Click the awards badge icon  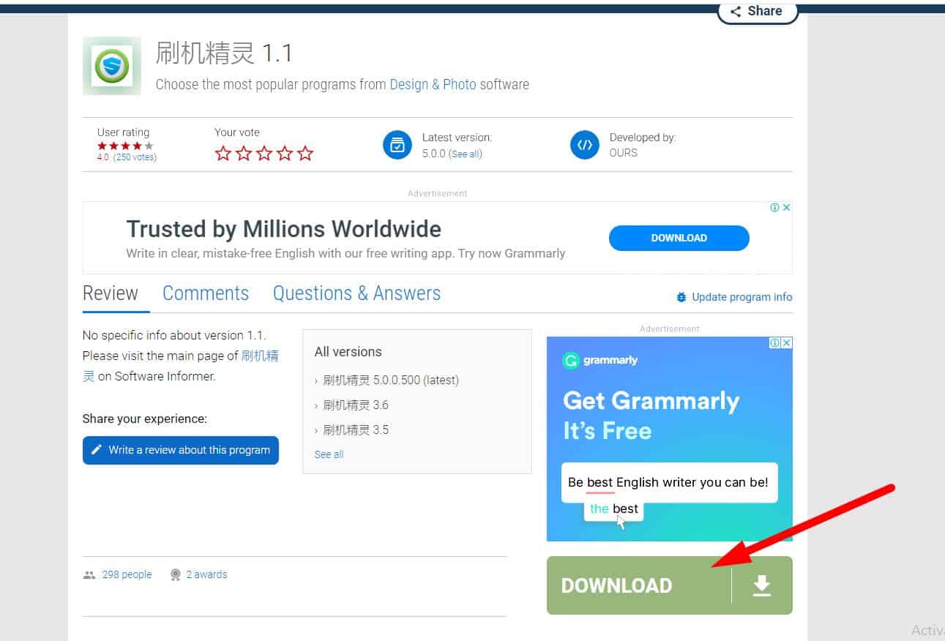(x=176, y=575)
